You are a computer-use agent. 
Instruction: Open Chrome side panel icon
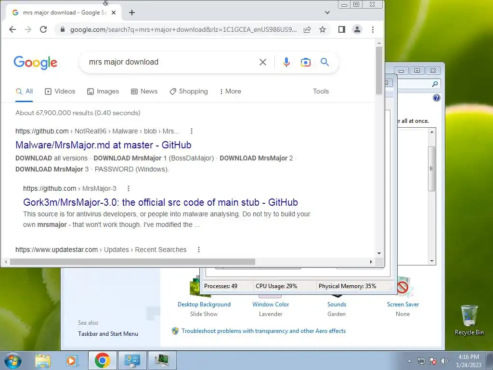point(342,29)
